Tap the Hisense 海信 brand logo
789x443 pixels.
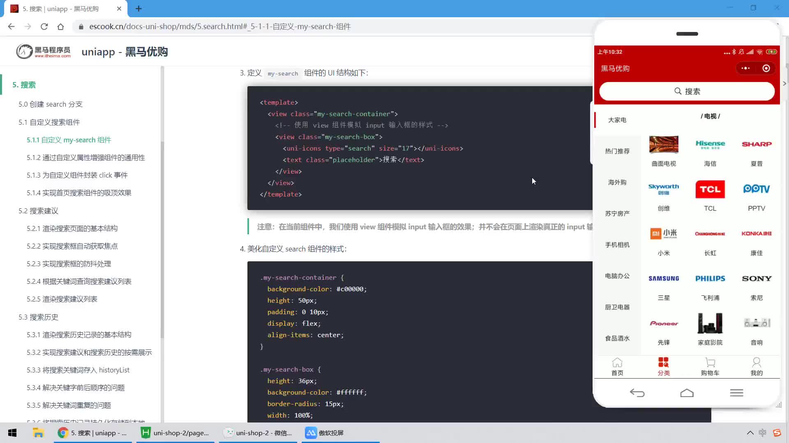click(x=710, y=144)
